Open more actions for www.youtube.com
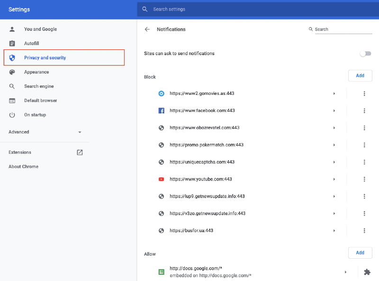The image size is (379, 281). click(x=364, y=179)
